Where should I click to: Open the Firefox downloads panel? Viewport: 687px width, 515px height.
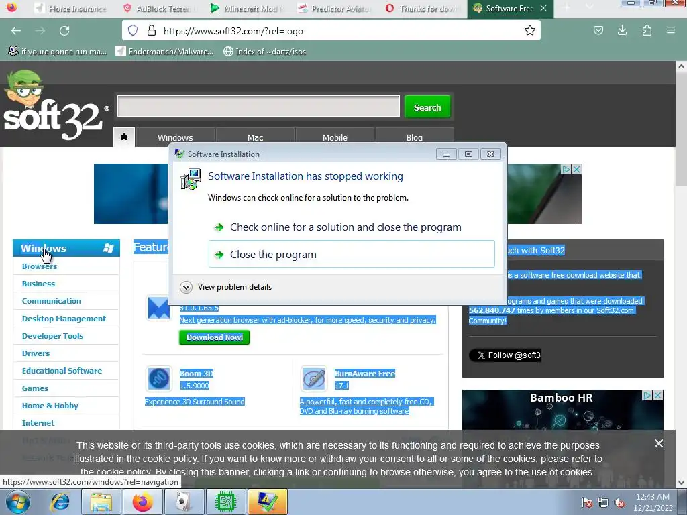(622, 31)
